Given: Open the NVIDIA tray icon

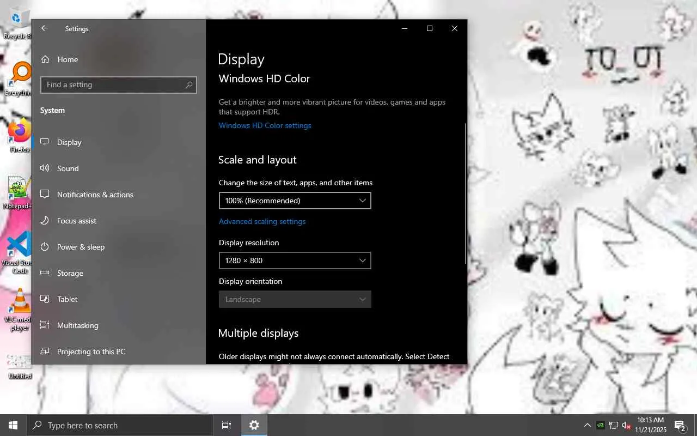Looking at the screenshot, I should 600,426.
